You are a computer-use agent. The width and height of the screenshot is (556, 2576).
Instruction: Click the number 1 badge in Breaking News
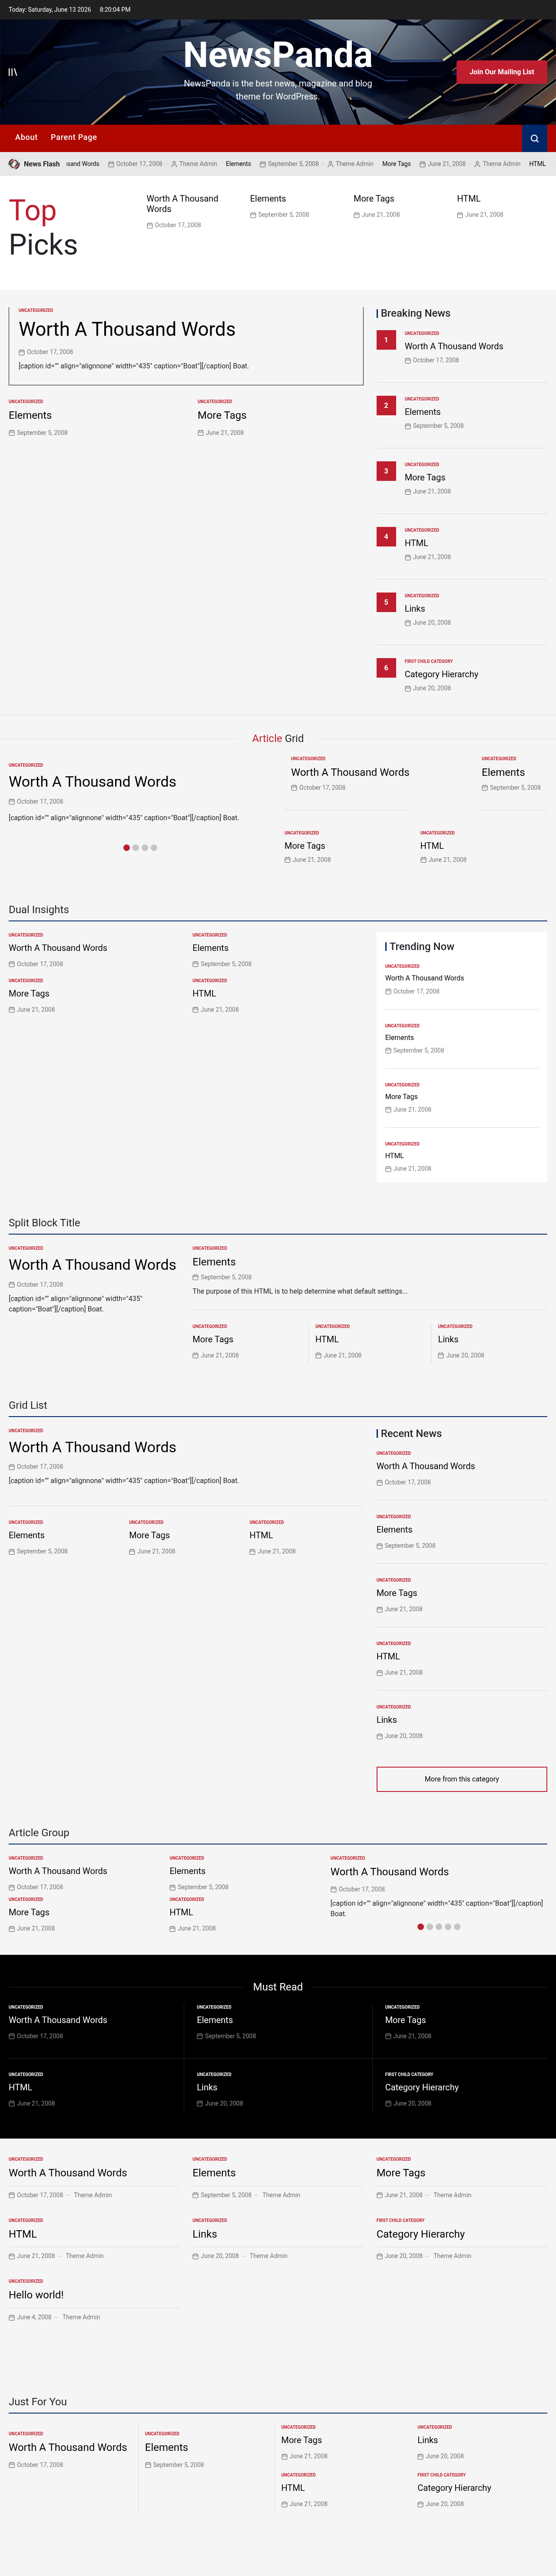pyautogui.click(x=386, y=340)
